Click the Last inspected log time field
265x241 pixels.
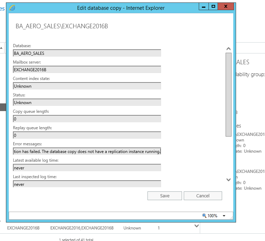point(87,184)
